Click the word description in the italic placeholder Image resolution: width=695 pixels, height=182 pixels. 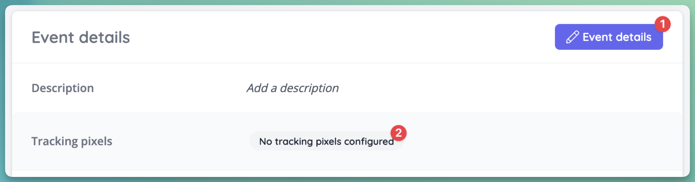[x=309, y=88]
